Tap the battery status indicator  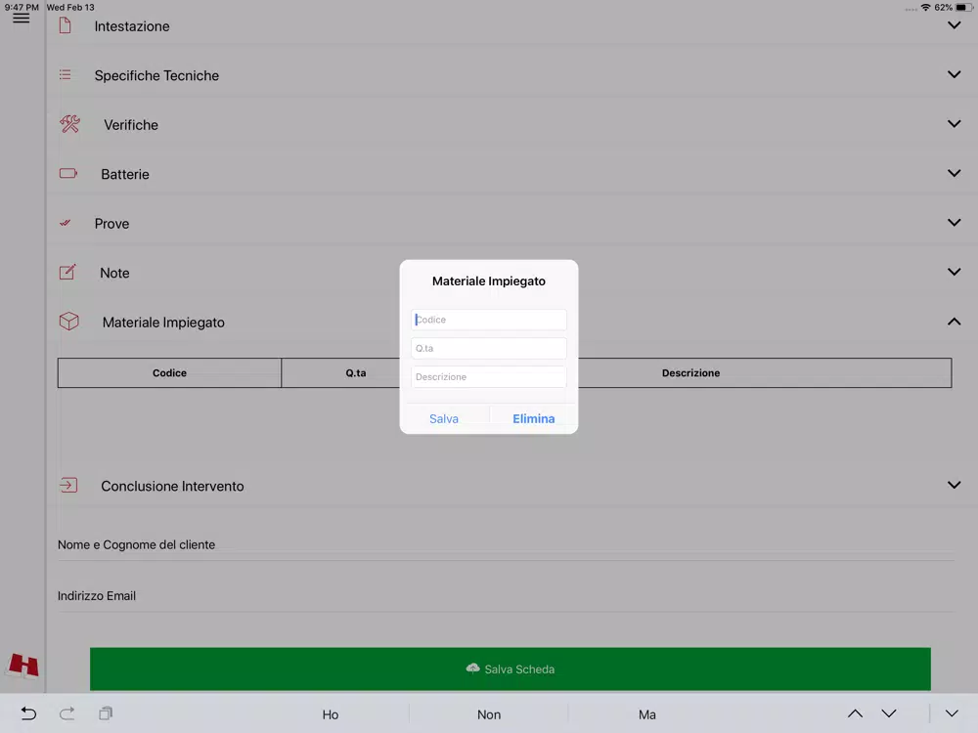tap(963, 8)
